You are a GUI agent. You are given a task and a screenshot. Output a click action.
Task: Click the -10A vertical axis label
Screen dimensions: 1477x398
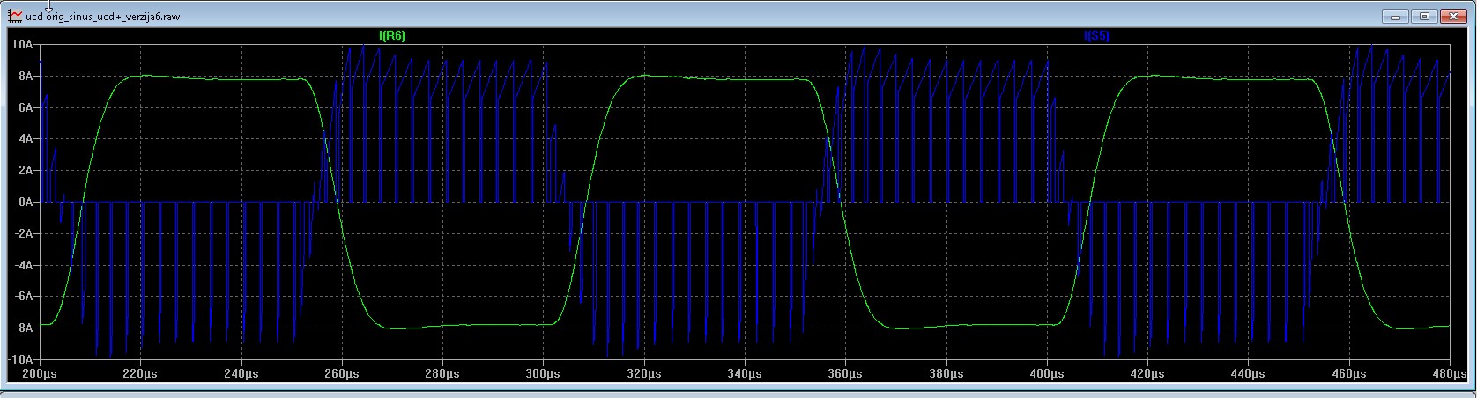click(20, 360)
